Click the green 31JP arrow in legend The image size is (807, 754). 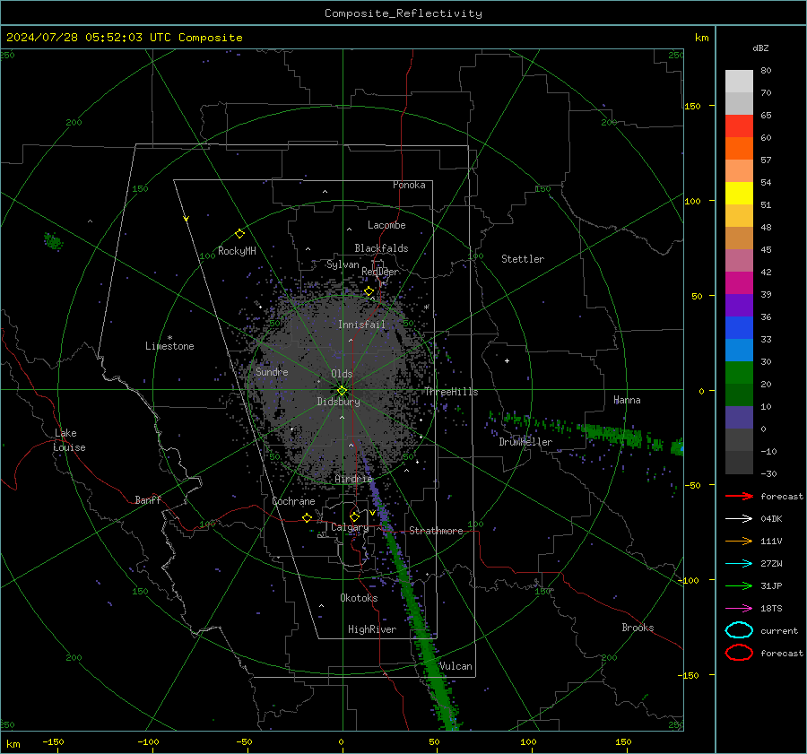coord(739,585)
